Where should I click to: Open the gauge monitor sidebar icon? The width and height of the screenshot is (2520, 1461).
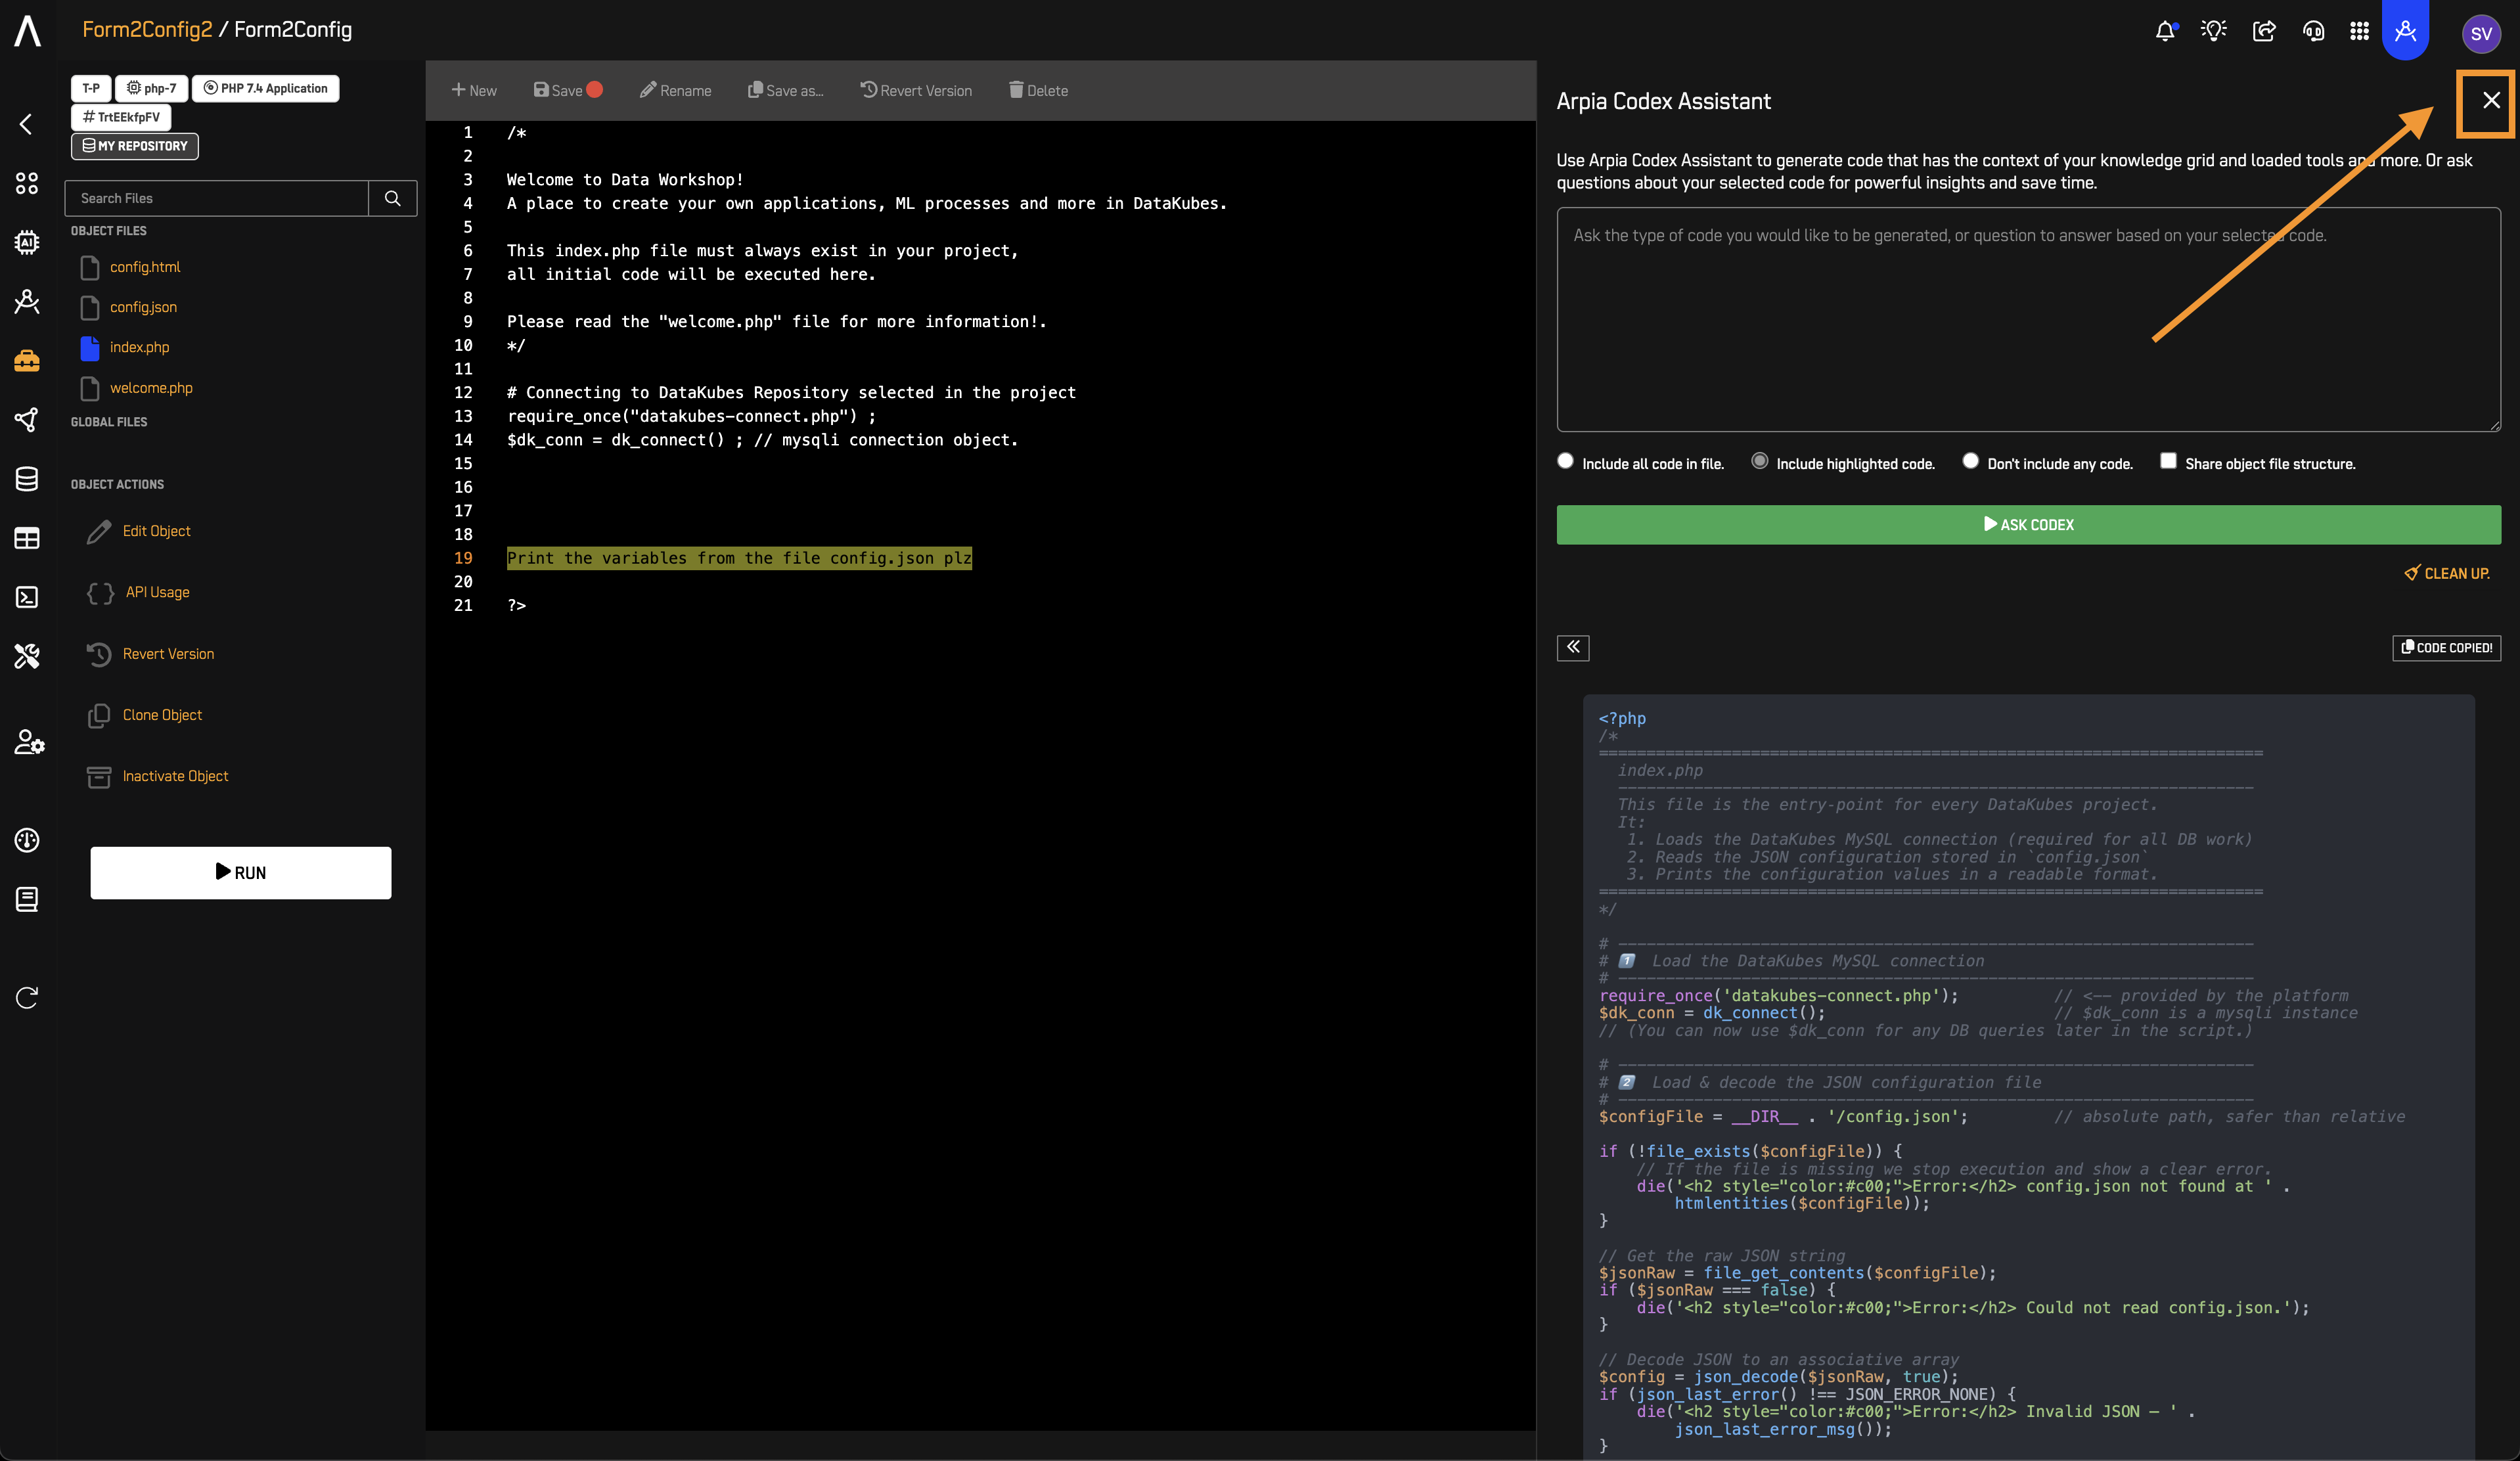click(x=27, y=840)
